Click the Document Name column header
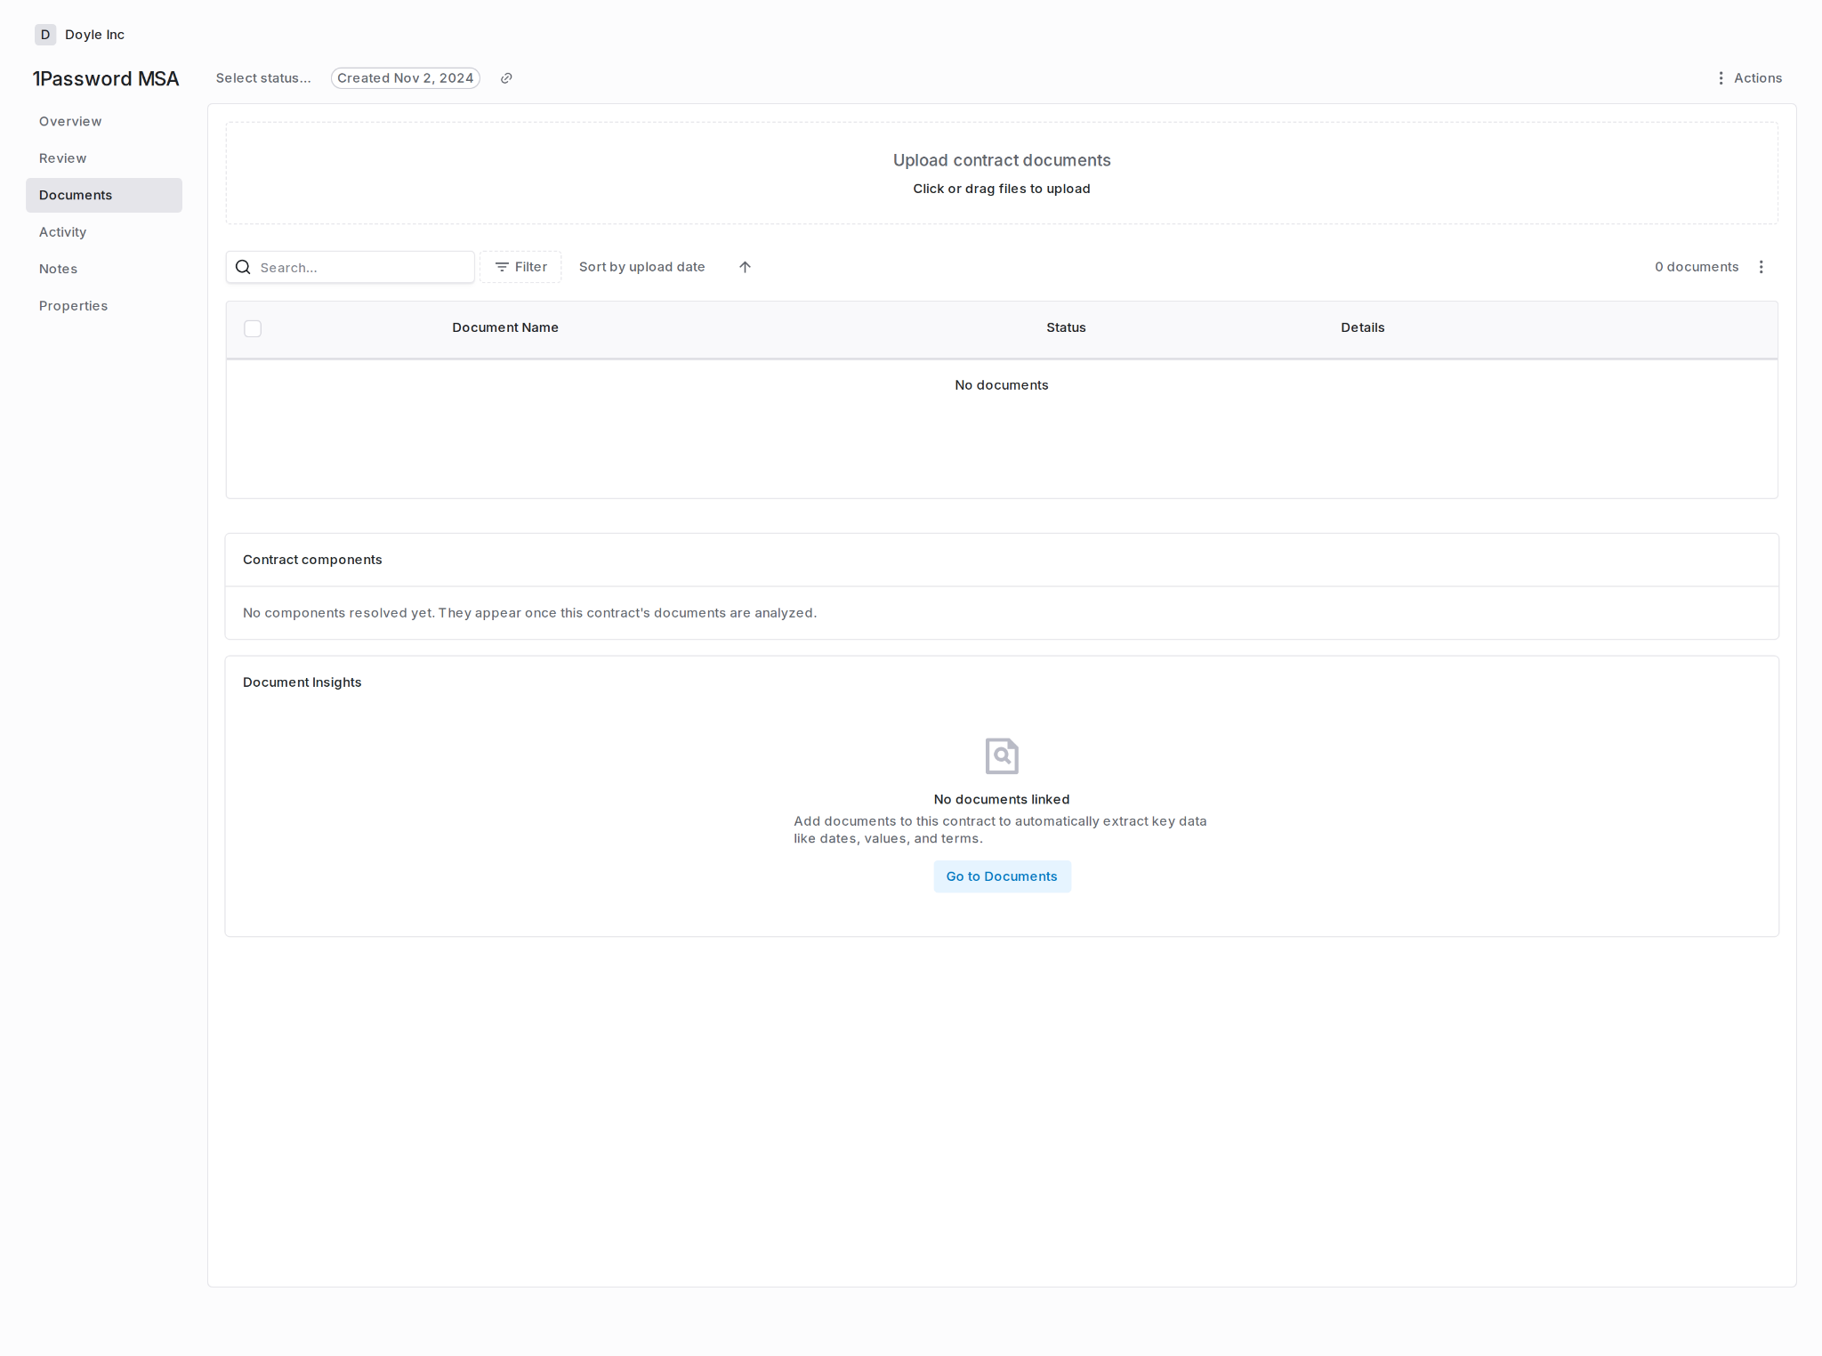The width and height of the screenshot is (1822, 1356). [x=505, y=327]
